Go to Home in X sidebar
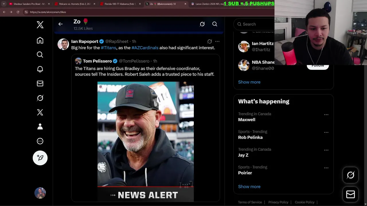Screen dimensions: 367x206 [40, 40]
